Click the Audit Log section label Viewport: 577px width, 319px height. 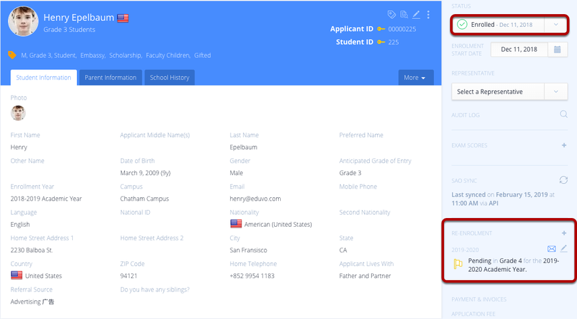(466, 115)
